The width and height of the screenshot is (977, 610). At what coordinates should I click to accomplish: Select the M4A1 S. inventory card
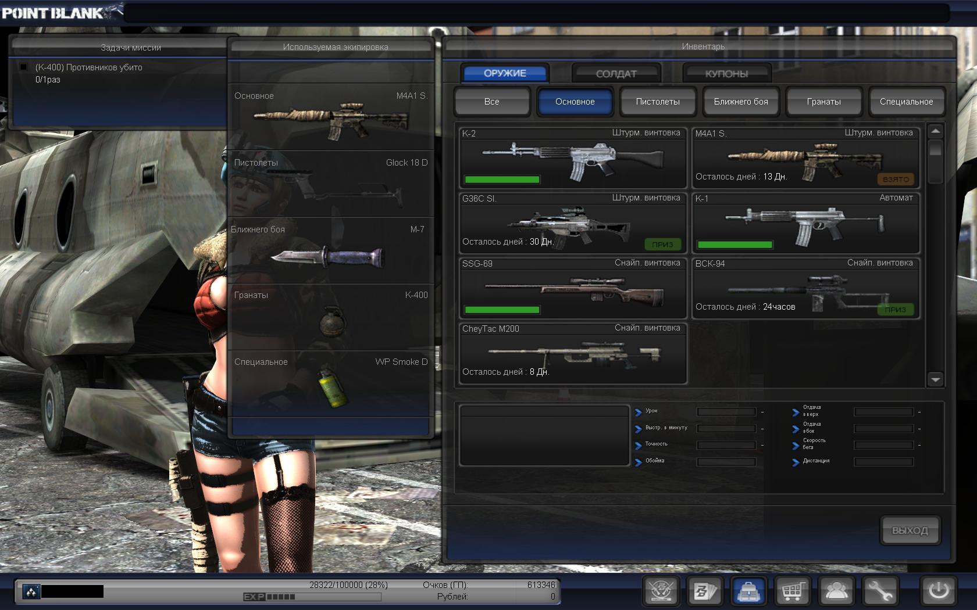[x=806, y=157]
